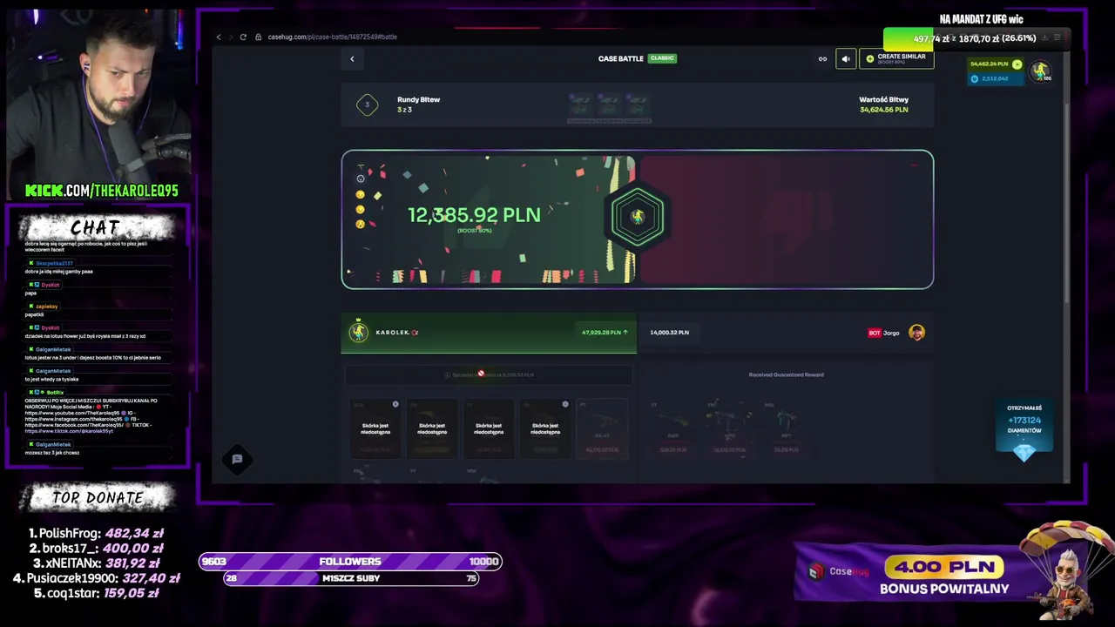Image resolution: width=1115 pixels, height=627 pixels.
Task: Click the 54,462.24 PLN wallet balance
Action: coord(989,64)
